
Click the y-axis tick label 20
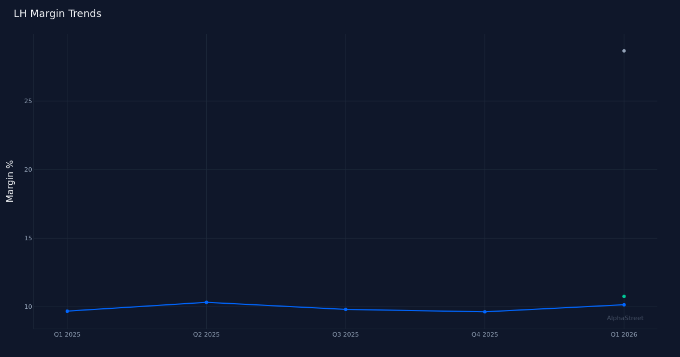point(28,170)
